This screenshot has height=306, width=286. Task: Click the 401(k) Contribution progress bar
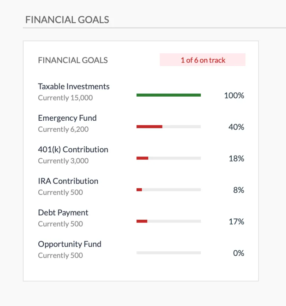tap(168, 158)
